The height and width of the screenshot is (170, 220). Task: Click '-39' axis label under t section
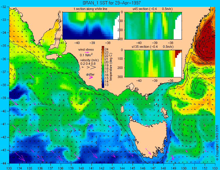click(92, 43)
